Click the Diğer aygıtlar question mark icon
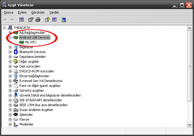This screenshot has height=136, width=194. pos(16,62)
